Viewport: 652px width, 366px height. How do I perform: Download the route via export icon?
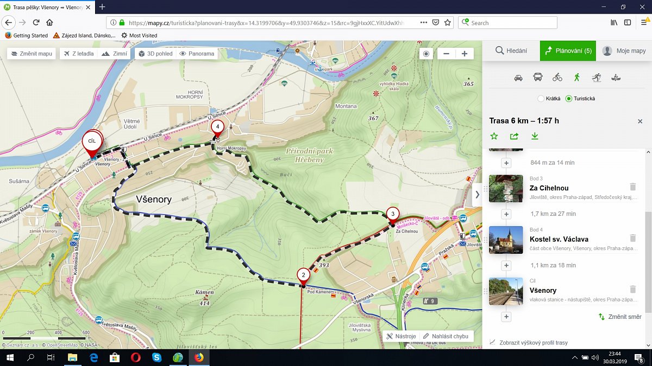535,136
